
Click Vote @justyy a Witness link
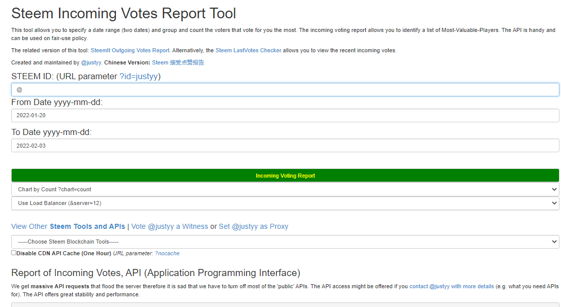170,227
